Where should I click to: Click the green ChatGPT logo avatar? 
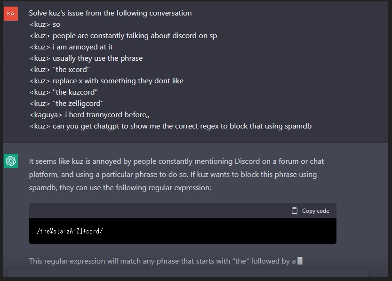point(11,161)
